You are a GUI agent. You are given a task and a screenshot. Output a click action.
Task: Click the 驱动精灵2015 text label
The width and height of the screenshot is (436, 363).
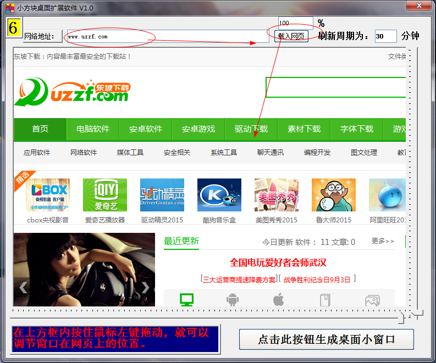tap(162, 220)
